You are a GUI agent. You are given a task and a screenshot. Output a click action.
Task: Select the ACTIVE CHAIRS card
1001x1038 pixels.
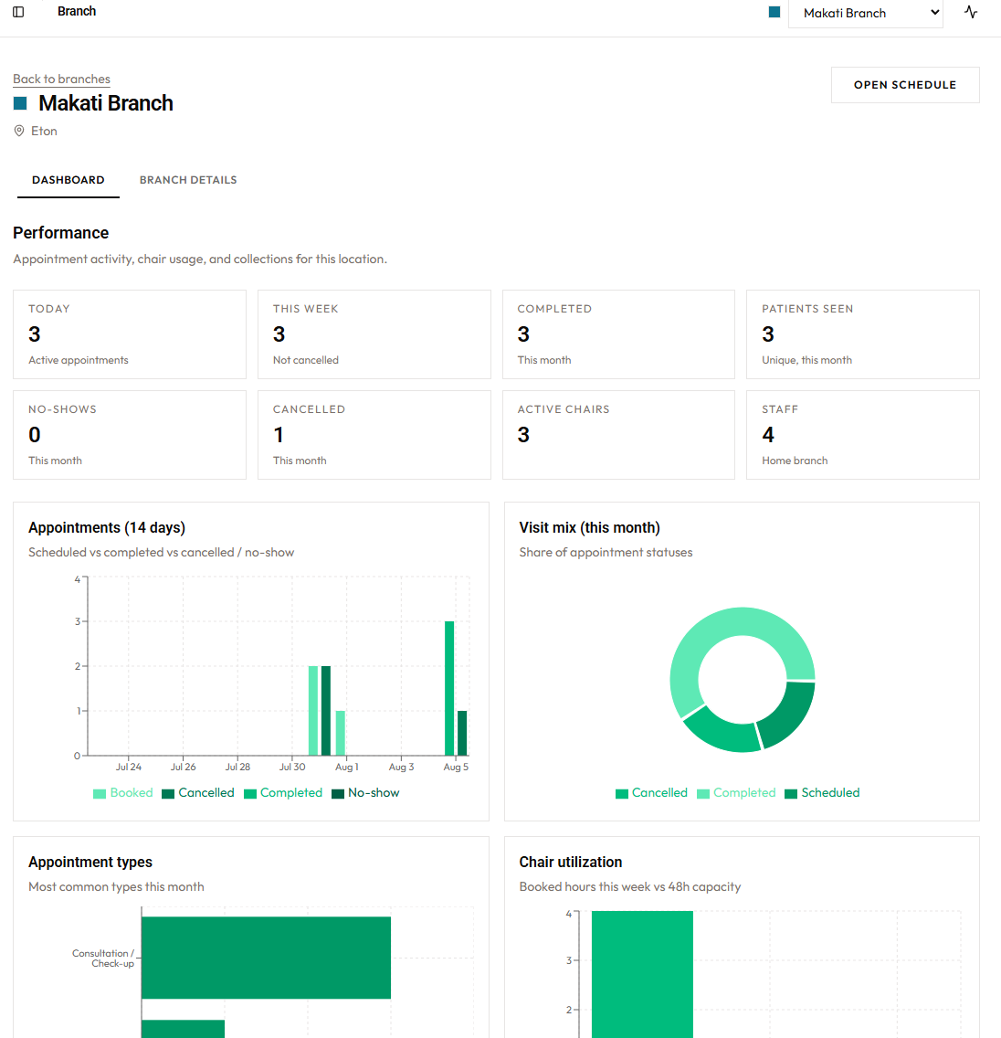tap(618, 435)
